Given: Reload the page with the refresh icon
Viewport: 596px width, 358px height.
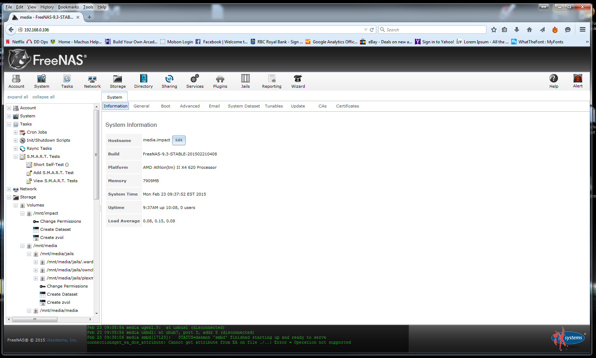Looking at the screenshot, I should coord(372,30).
